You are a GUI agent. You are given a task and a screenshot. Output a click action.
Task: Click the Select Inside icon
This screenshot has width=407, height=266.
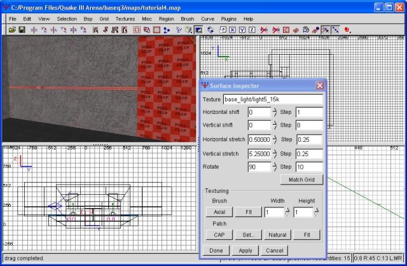[x=125, y=30]
